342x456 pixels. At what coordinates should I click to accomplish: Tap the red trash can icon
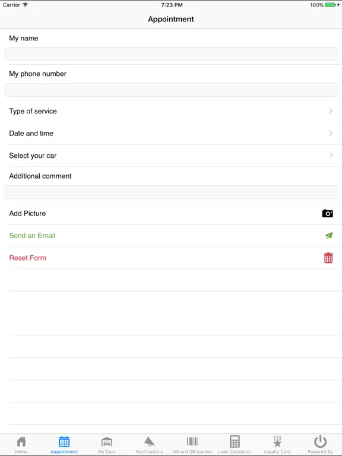(x=328, y=258)
